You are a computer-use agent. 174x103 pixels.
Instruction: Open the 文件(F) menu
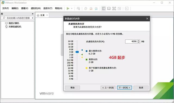[x=5, y=8]
